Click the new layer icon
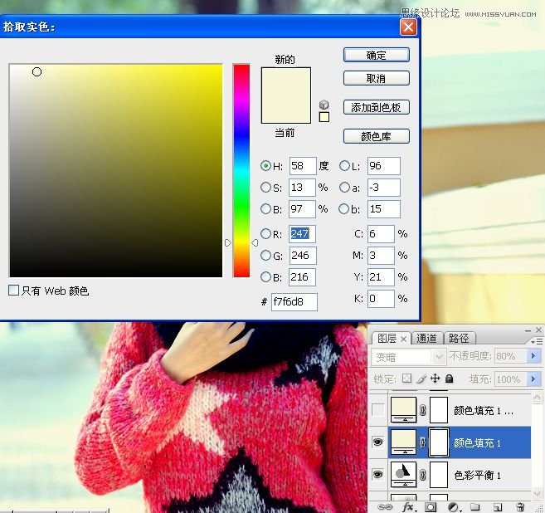 coord(497,506)
